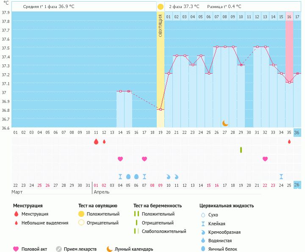Image resolution: width=305 pixels, height=252 pixels.
Task: Select the highlighted cycle day 36 cell
Action: 297,133
